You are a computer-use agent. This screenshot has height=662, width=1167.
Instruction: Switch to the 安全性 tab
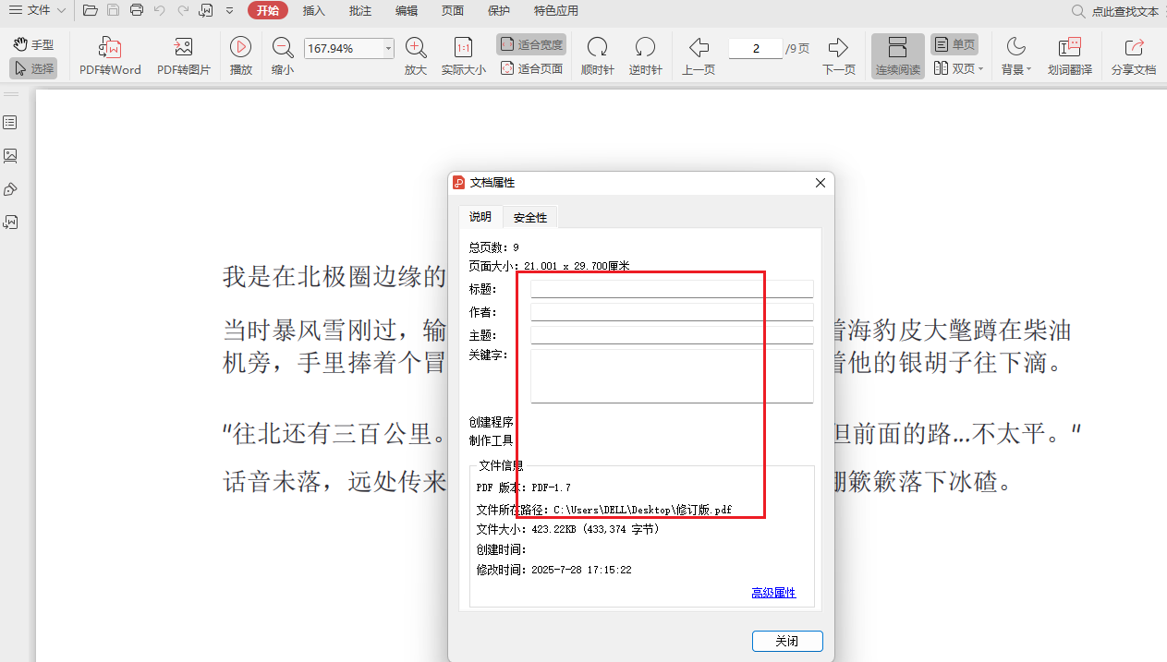click(529, 217)
